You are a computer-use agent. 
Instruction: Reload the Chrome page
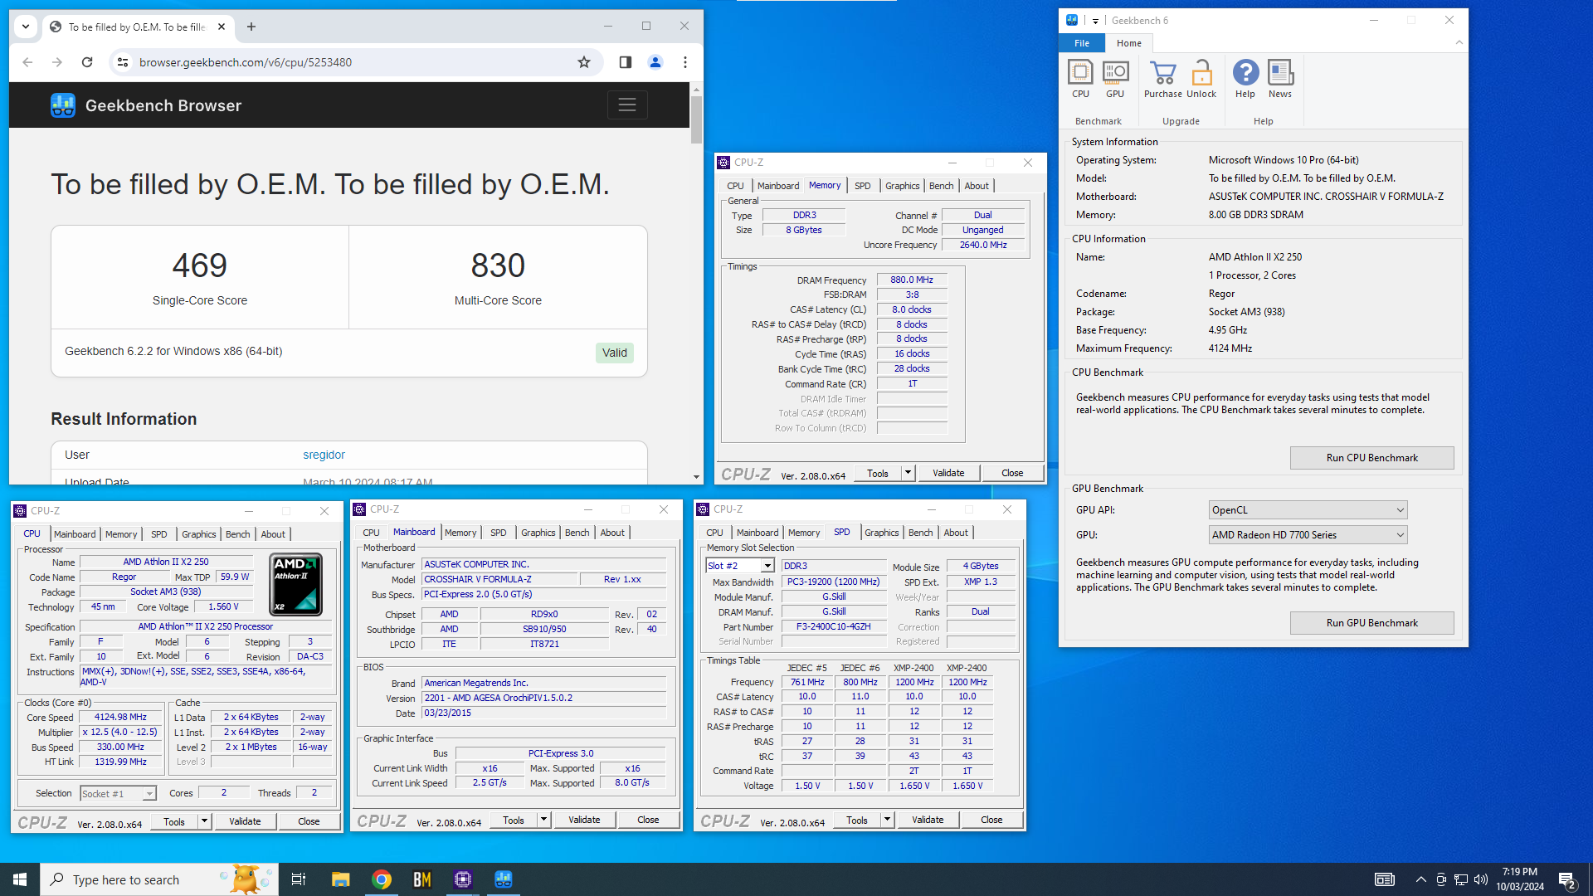[x=87, y=62]
